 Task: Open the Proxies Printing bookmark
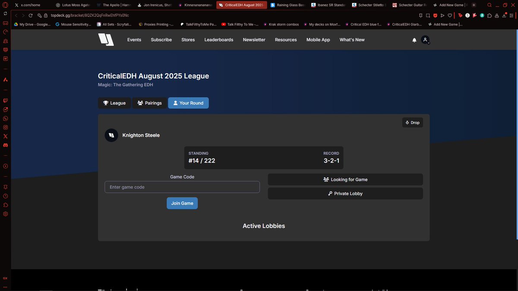point(156,25)
